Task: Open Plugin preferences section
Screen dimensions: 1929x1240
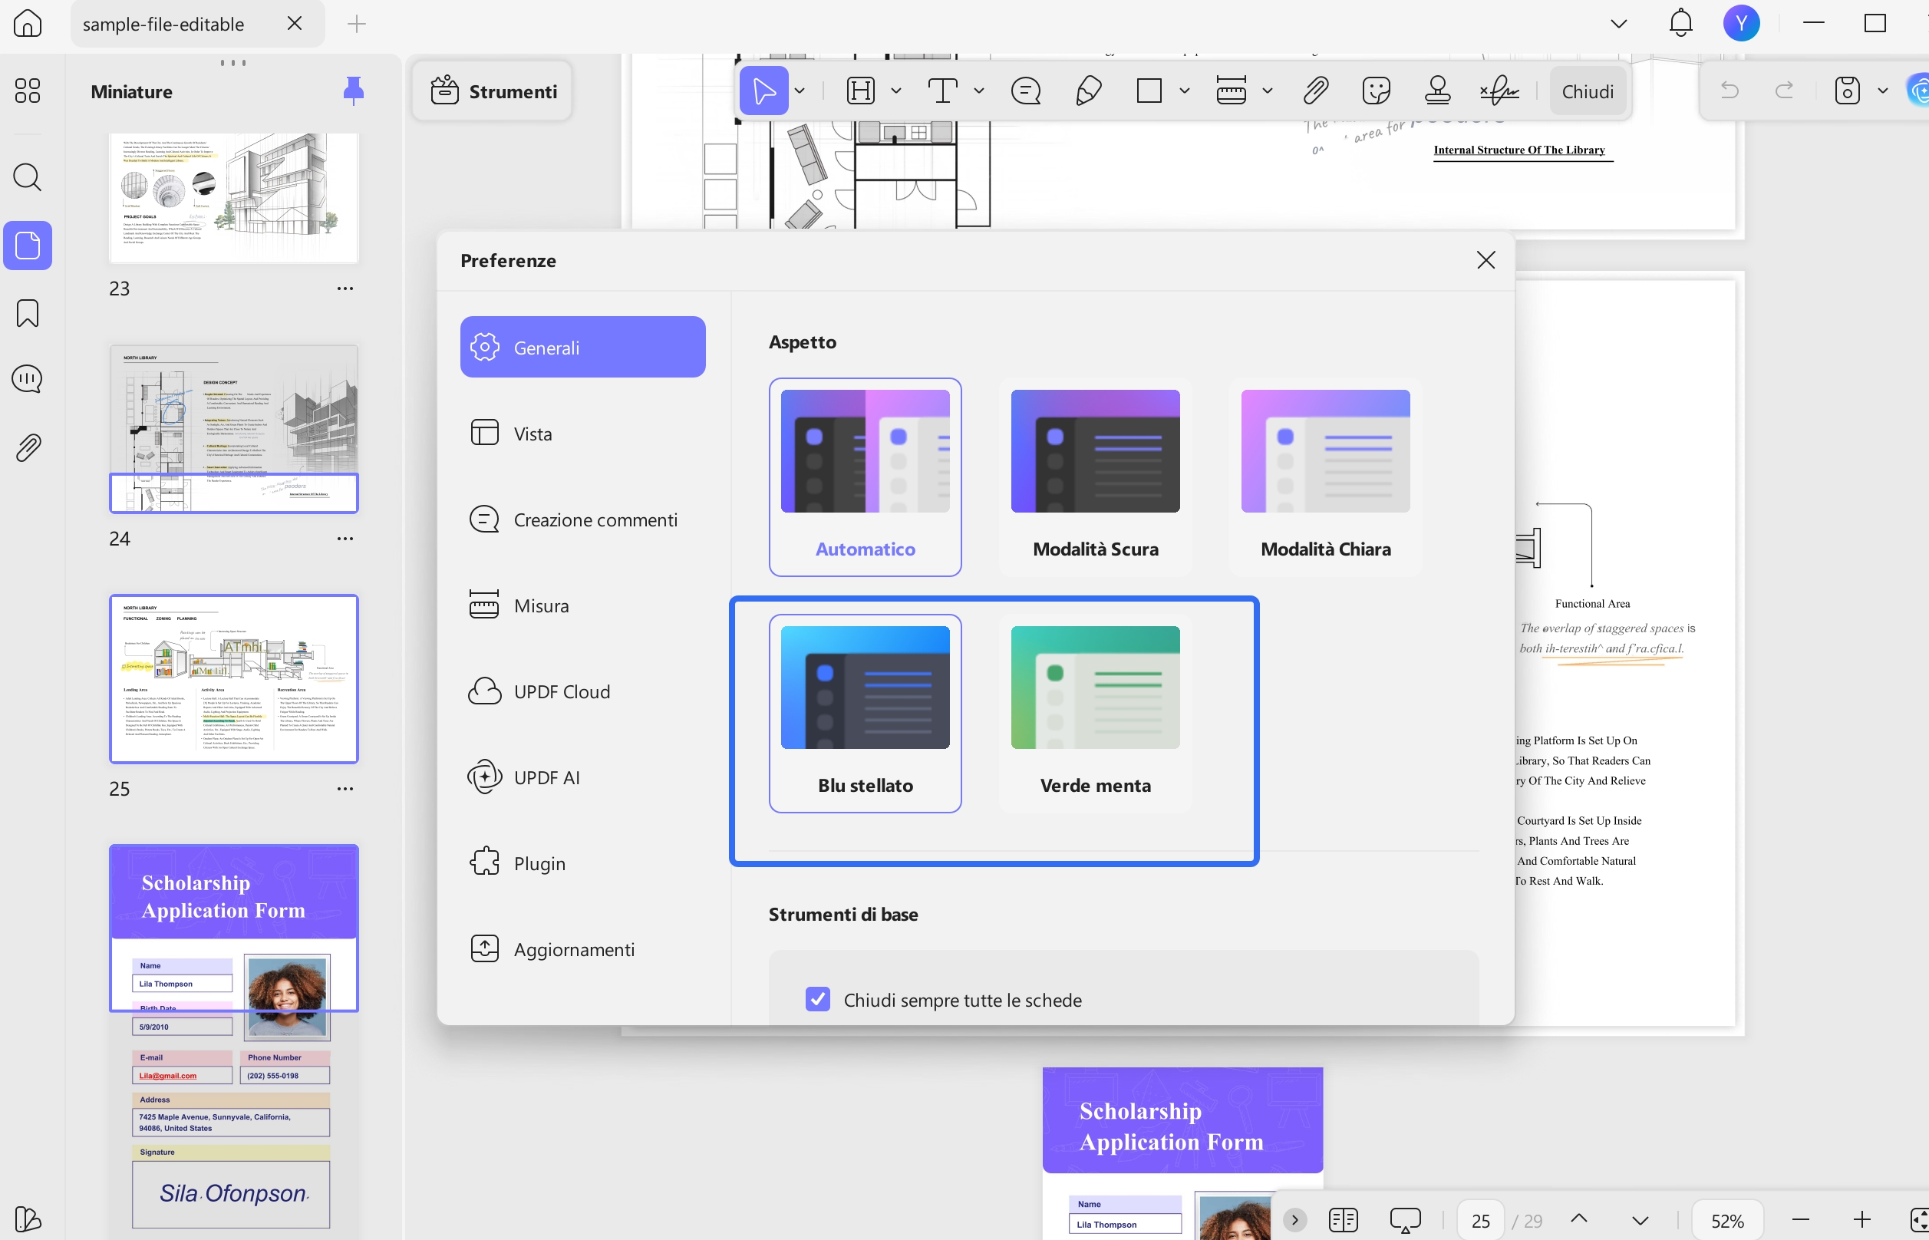Action: point(583,863)
